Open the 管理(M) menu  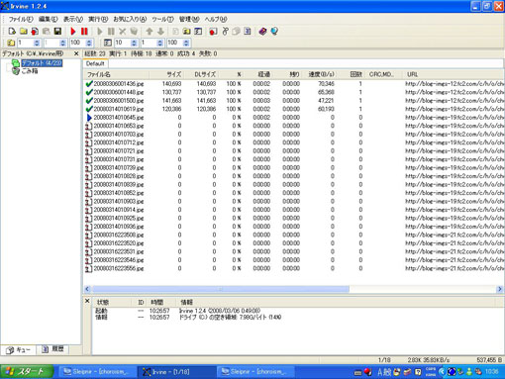click(x=189, y=19)
